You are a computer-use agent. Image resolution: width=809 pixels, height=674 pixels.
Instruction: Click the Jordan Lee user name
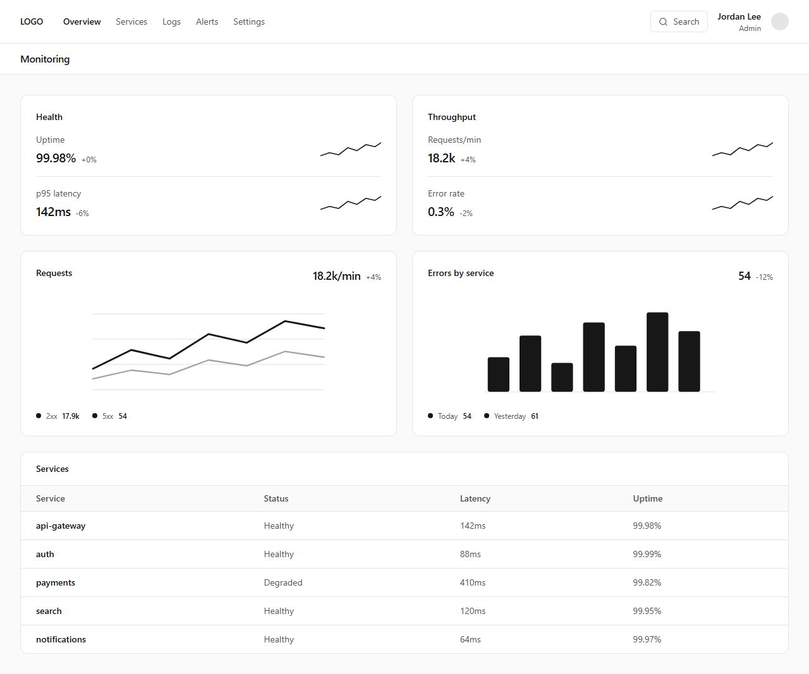coord(739,16)
